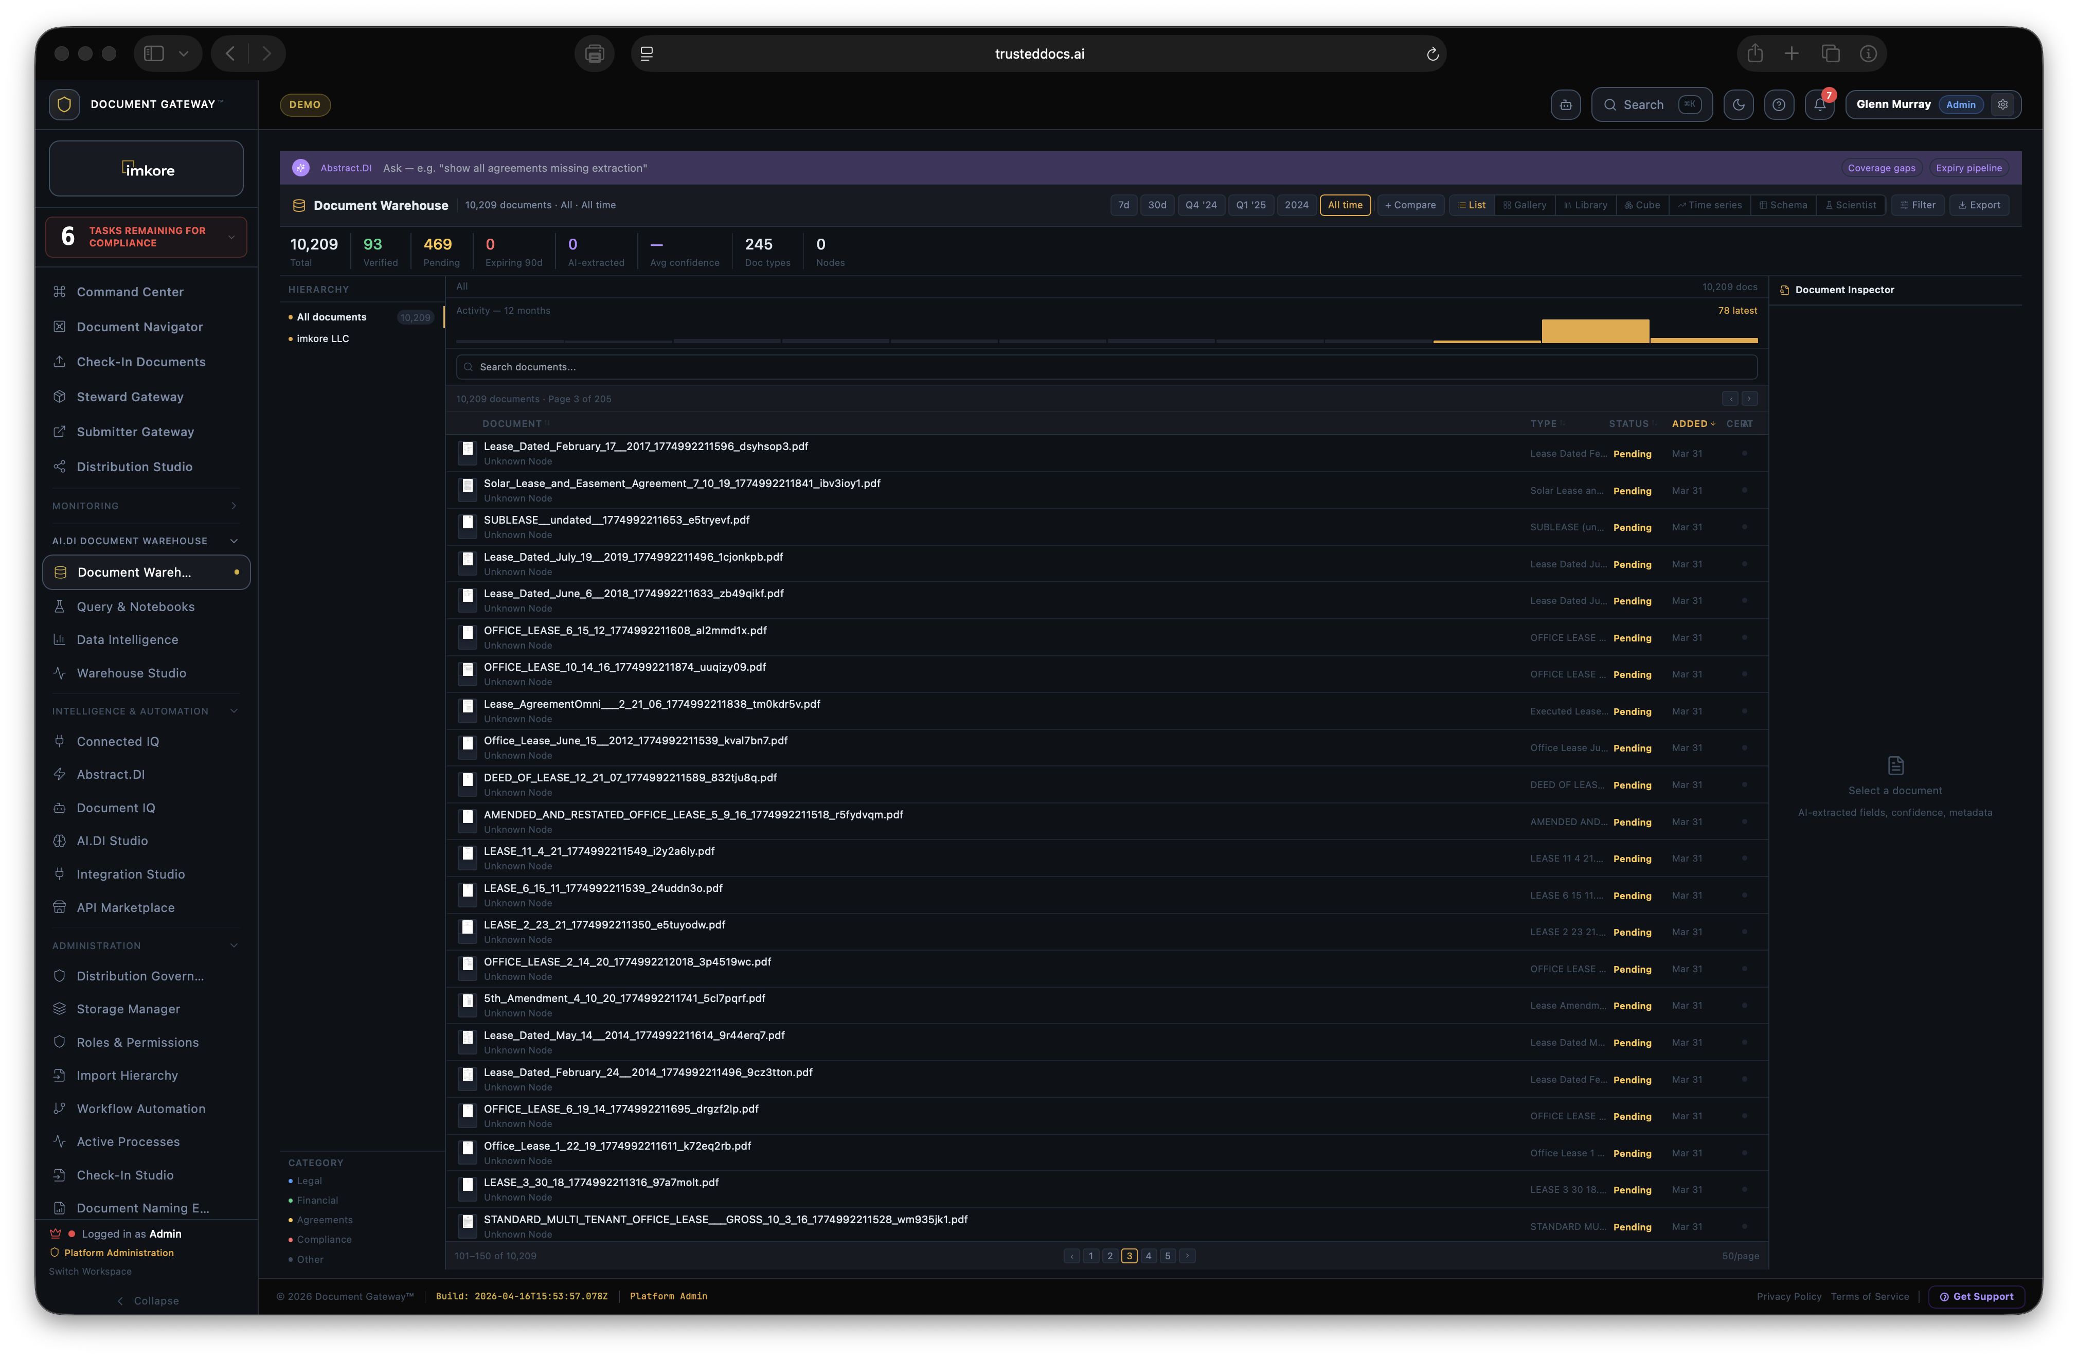Open the settings gear next to Admin
2078x1358 pixels.
pos(2003,105)
